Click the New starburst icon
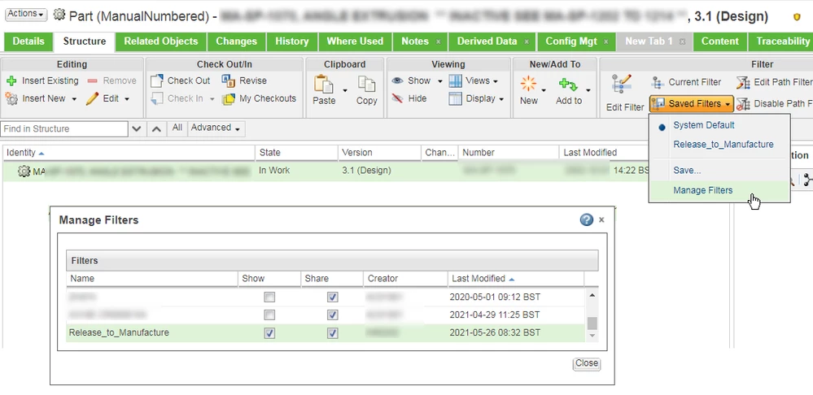This screenshot has width=813, height=395. (x=528, y=84)
